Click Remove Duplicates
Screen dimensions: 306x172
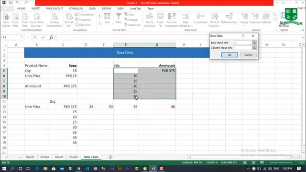[172, 20]
